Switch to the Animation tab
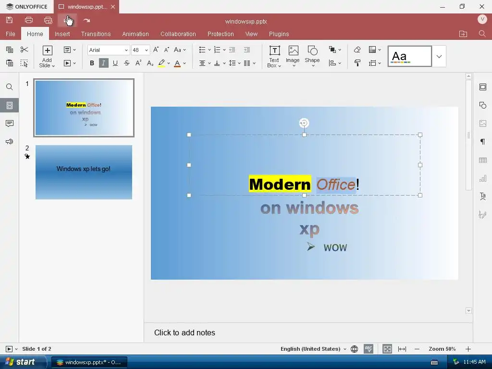 (135, 34)
